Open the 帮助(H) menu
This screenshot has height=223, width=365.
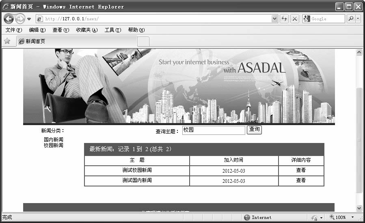coord(136,30)
